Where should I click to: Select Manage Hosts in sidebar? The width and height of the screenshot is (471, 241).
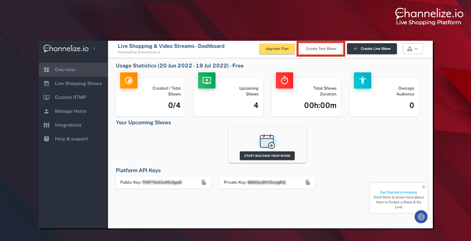(x=73, y=111)
